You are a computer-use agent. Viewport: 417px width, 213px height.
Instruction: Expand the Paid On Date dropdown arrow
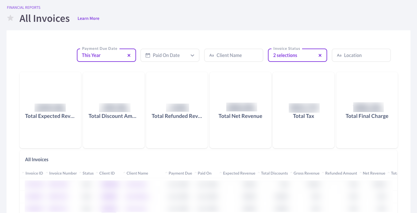[192, 55]
